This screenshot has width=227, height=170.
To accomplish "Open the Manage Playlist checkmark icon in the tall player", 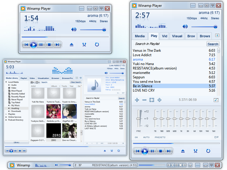I will tap(216, 100).
